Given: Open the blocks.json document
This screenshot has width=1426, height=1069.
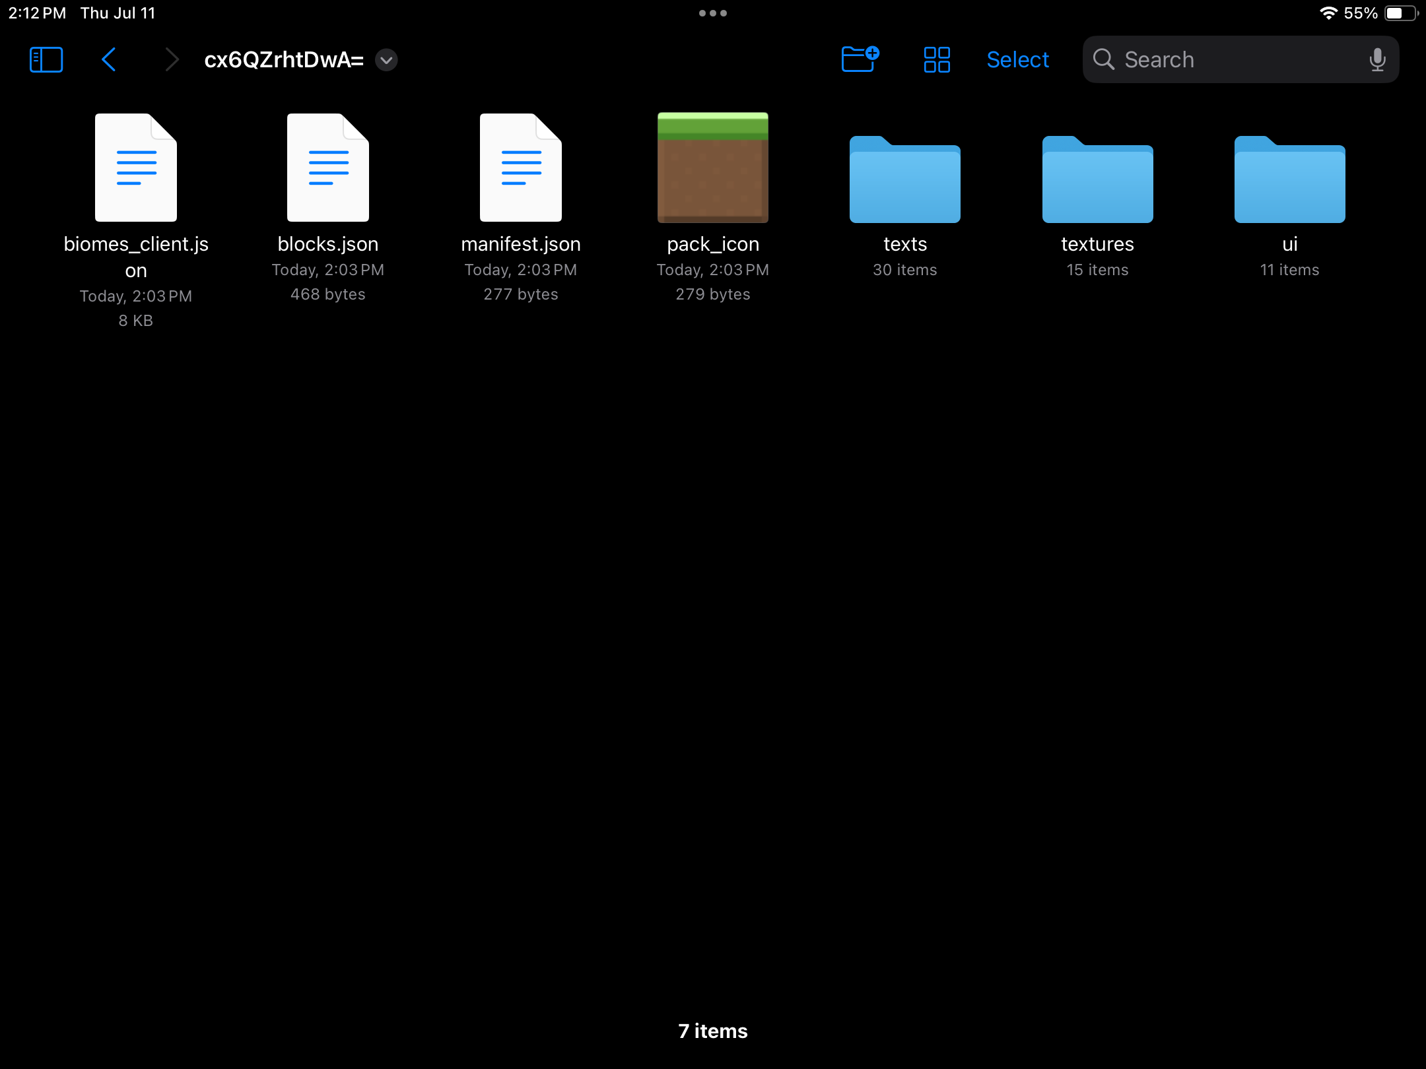Looking at the screenshot, I should tap(328, 168).
